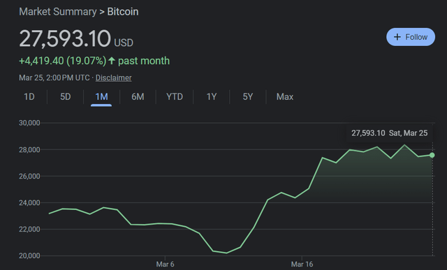Click the Follow button
447x270 pixels.
pyautogui.click(x=411, y=37)
